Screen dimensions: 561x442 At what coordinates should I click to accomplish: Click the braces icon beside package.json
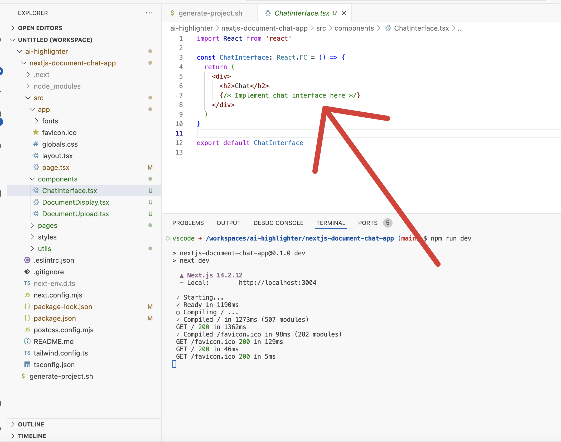(x=27, y=318)
